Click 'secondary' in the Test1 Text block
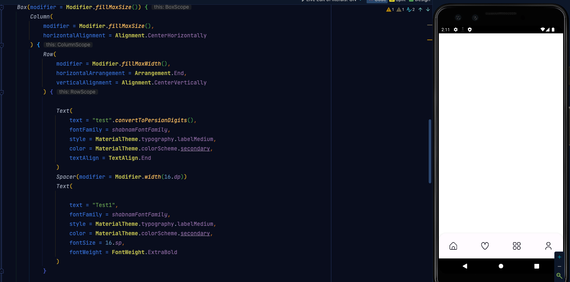Viewport: 570px width, 282px height. point(195,233)
